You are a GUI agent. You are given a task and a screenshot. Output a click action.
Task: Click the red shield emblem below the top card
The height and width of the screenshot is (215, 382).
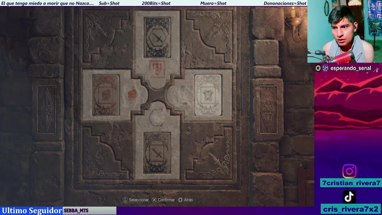coord(157,69)
